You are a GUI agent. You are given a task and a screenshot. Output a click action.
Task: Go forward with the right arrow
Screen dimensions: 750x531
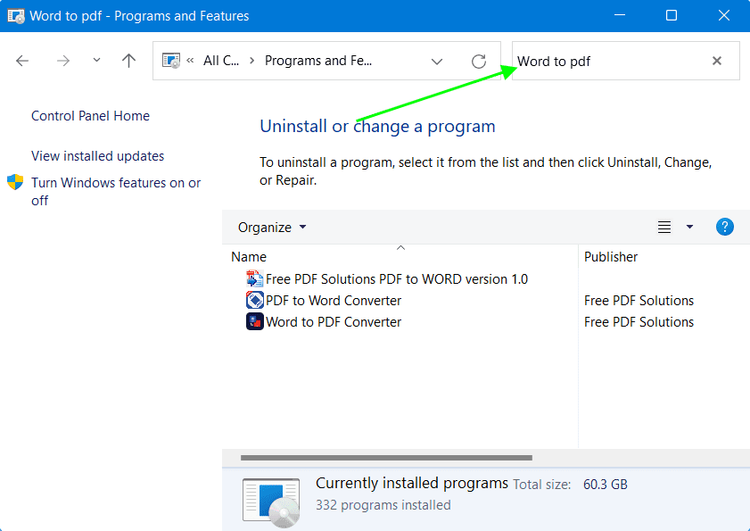pos(63,61)
